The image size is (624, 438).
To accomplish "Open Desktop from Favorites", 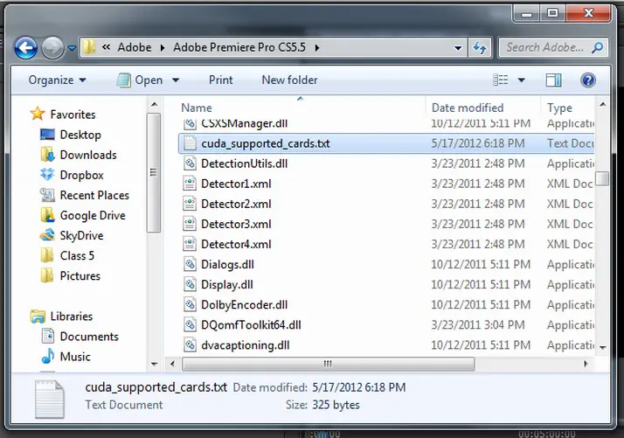I will (80, 135).
